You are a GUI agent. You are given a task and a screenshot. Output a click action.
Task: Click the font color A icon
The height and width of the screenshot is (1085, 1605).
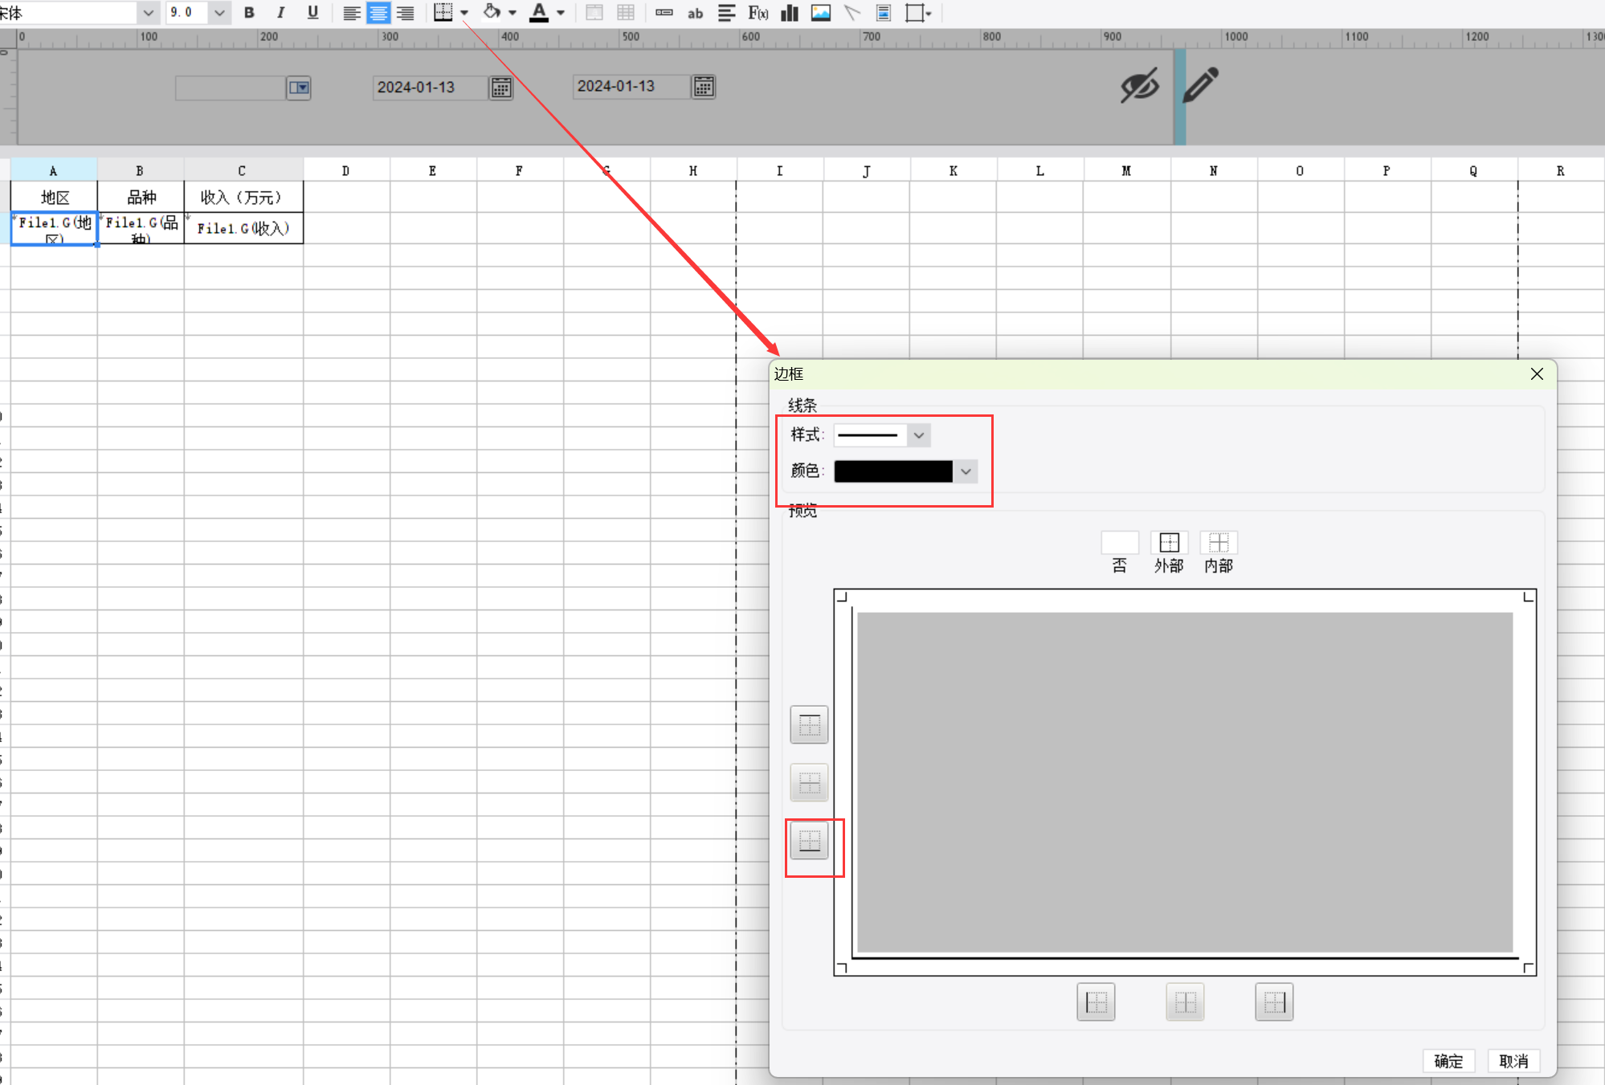539,12
